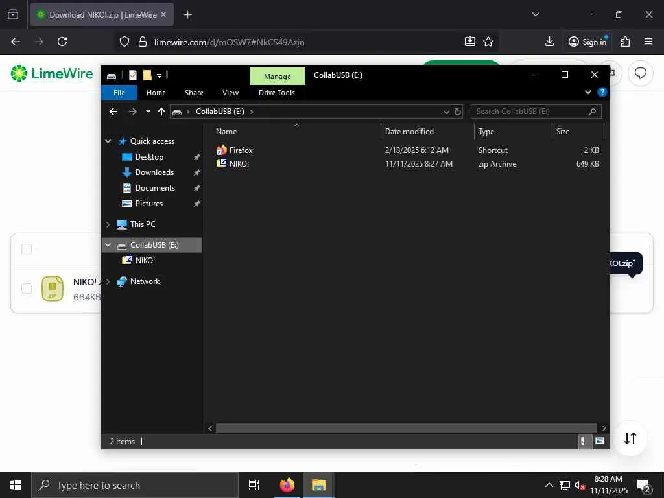Click the Search CollabUSB (E:) field
The width and height of the screenshot is (664, 498).
pyautogui.click(x=536, y=112)
